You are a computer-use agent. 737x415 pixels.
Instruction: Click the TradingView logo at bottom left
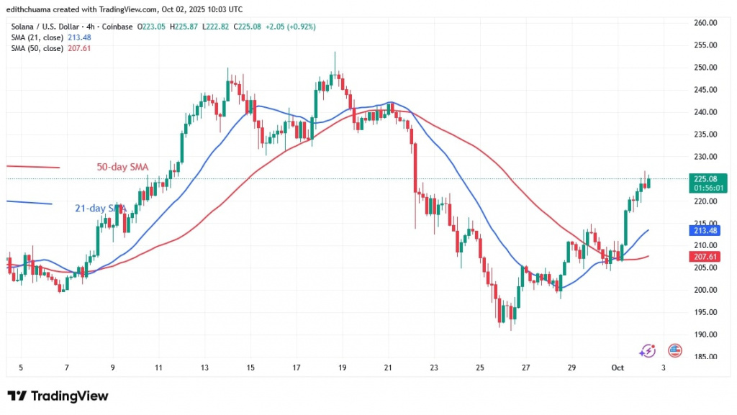58,396
